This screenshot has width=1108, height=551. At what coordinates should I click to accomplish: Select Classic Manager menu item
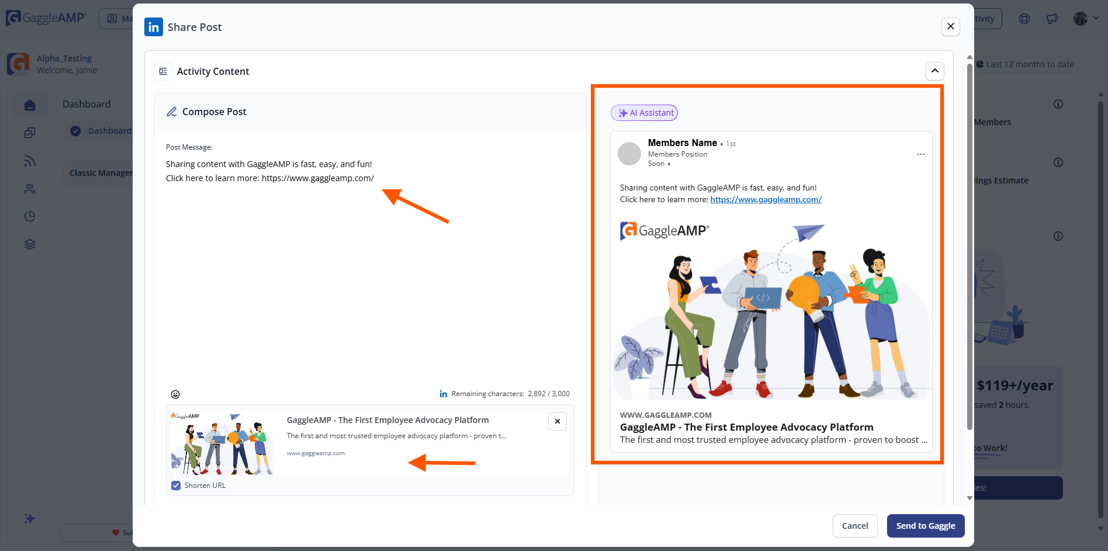pos(101,173)
